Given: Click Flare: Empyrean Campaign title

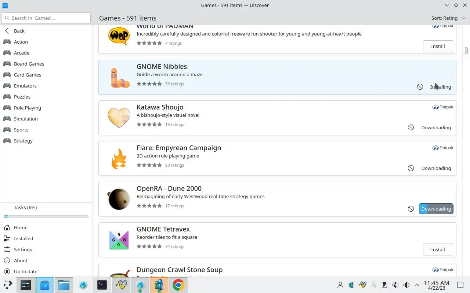Looking at the screenshot, I should (x=179, y=148).
